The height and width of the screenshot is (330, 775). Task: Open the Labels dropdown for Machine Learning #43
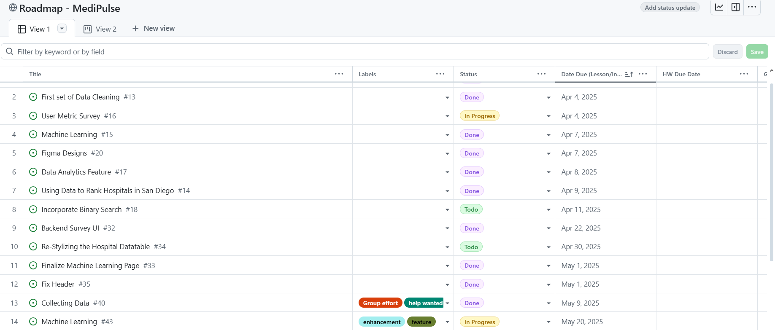[x=447, y=322]
